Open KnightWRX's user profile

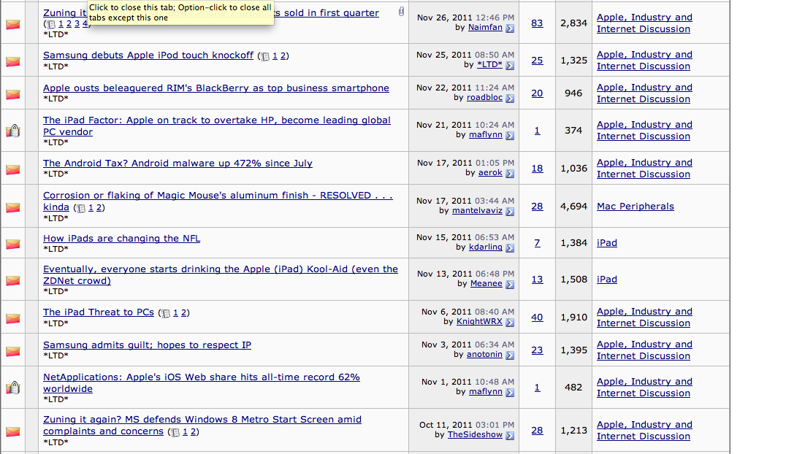point(478,321)
